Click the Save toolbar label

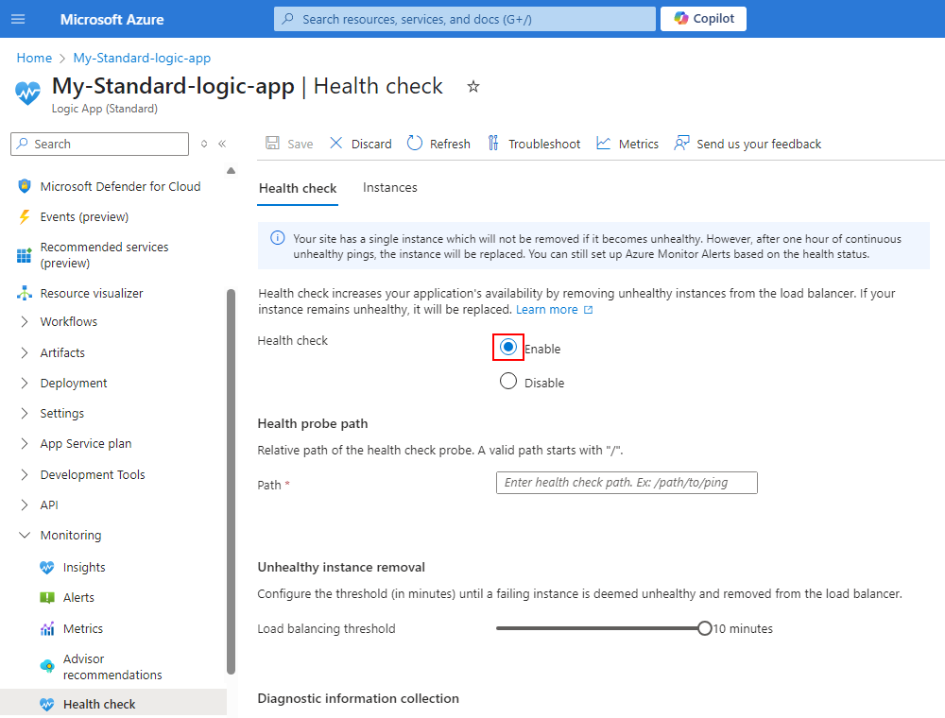point(301,144)
